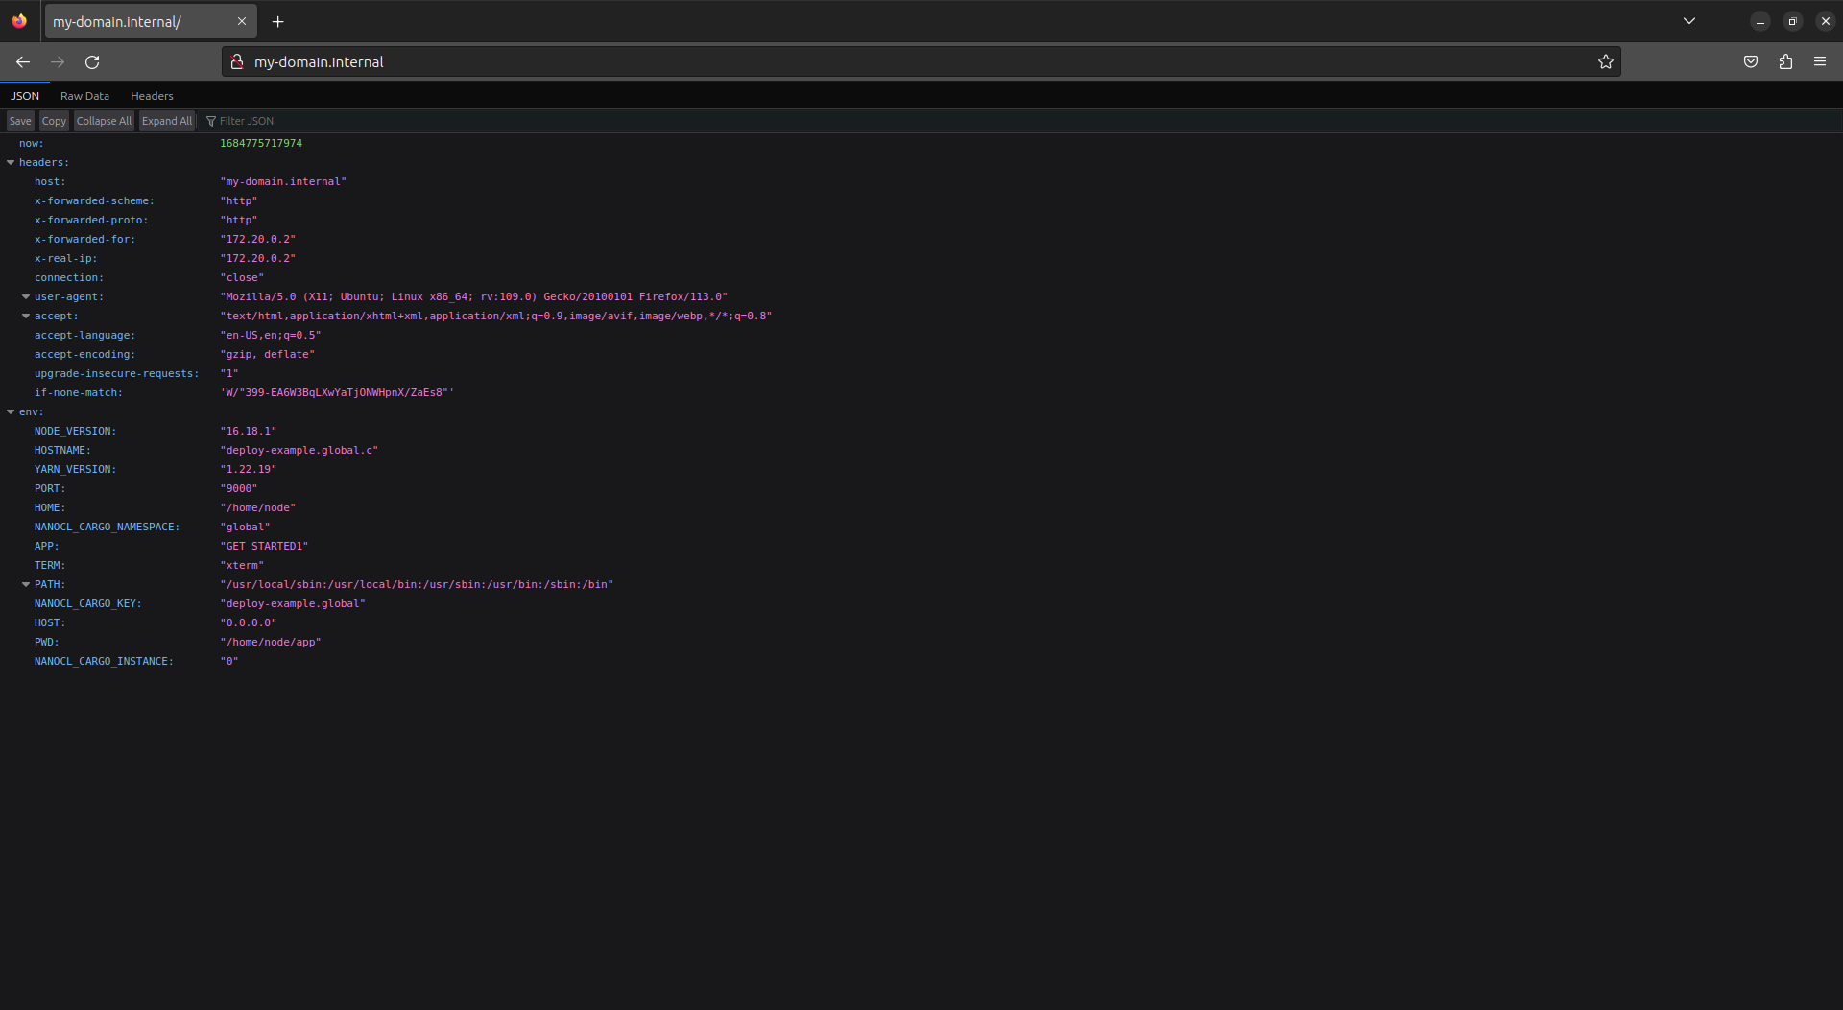
Task: Select the NANOCL_CARGO_INSTANCE key
Action: point(104,662)
